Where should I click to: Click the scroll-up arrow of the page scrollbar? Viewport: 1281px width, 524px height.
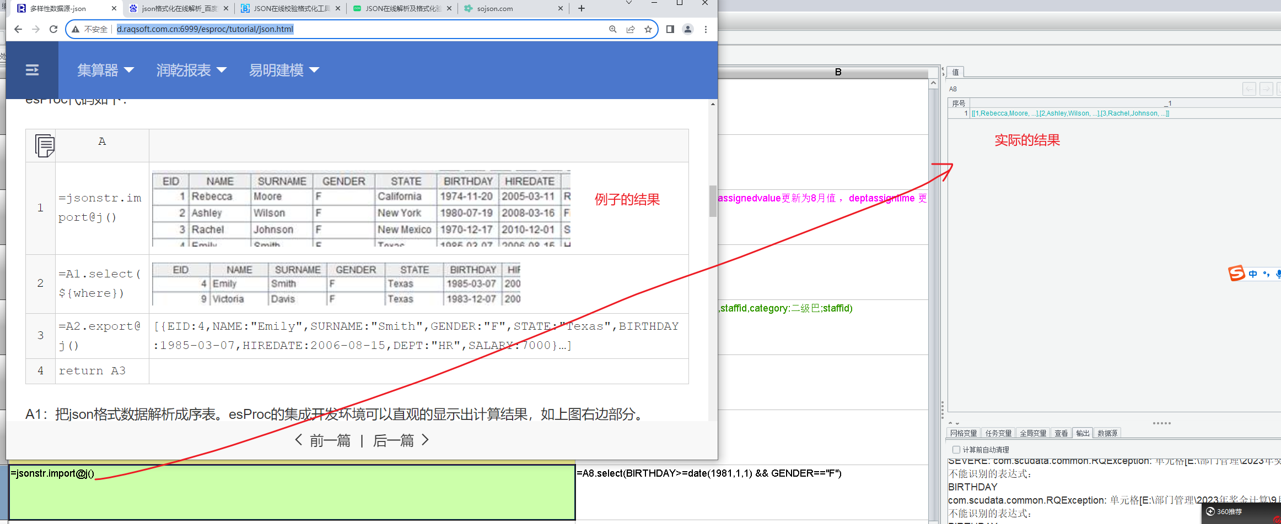[713, 104]
